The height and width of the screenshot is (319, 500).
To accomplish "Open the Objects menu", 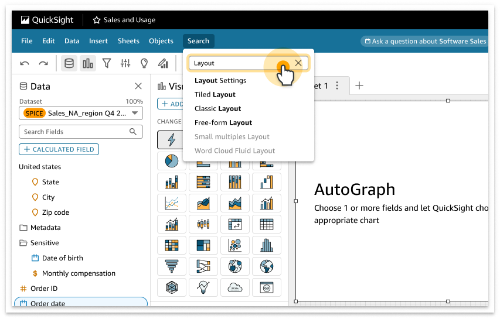I will pyautogui.click(x=161, y=41).
